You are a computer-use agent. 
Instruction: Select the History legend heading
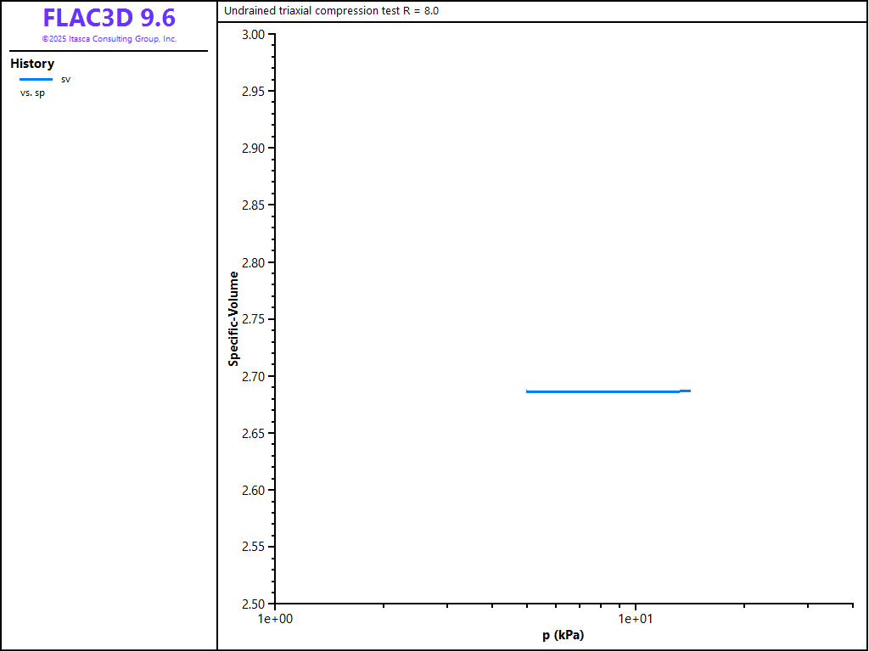(x=32, y=64)
